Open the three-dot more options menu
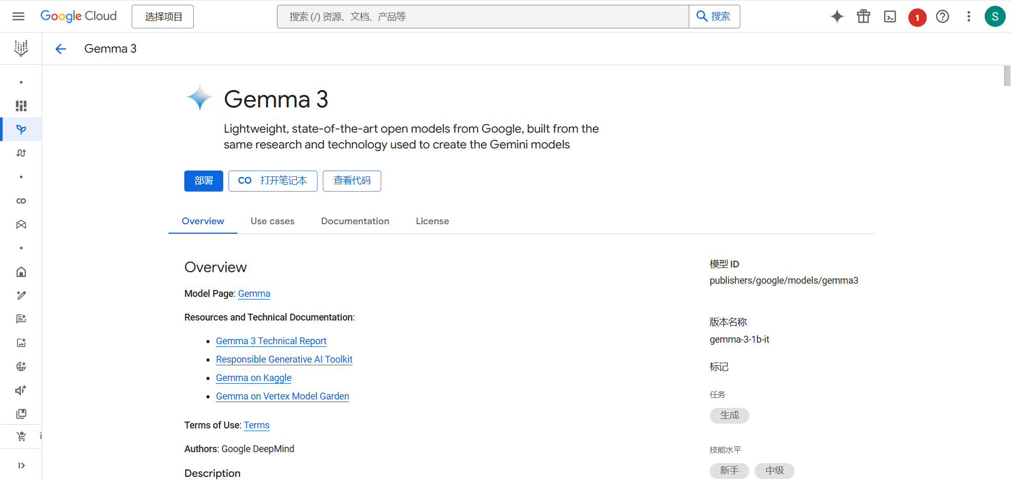 click(968, 16)
